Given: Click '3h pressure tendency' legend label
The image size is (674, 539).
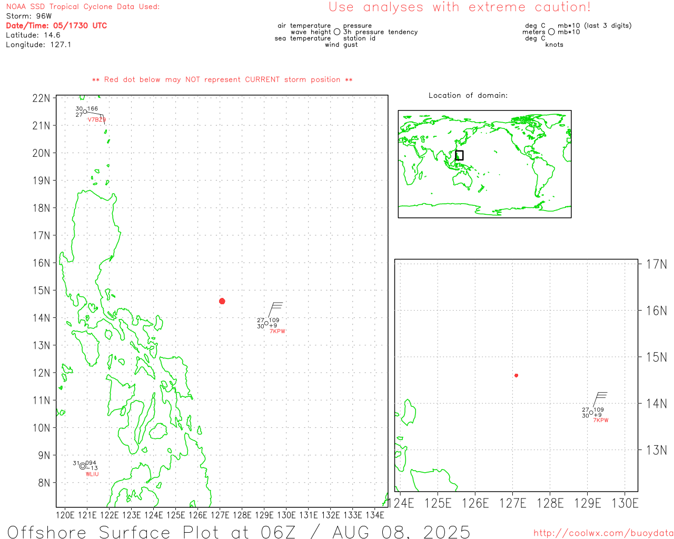Looking at the screenshot, I should pyautogui.click(x=380, y=32).
